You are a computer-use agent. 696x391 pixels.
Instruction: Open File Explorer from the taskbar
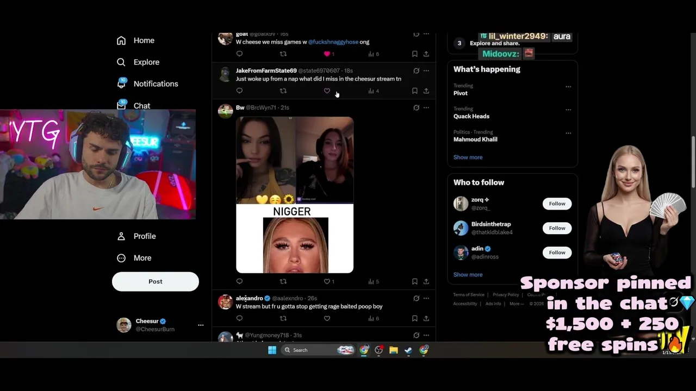click(394, 350)
